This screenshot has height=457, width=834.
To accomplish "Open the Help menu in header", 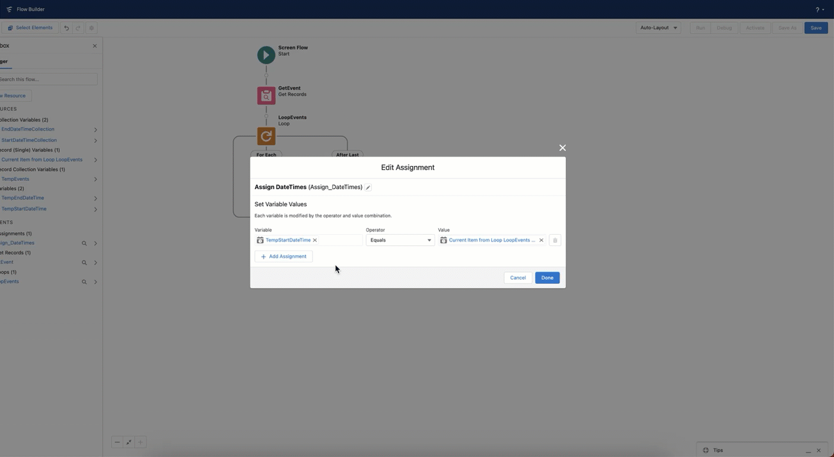I will coord(819,9).
